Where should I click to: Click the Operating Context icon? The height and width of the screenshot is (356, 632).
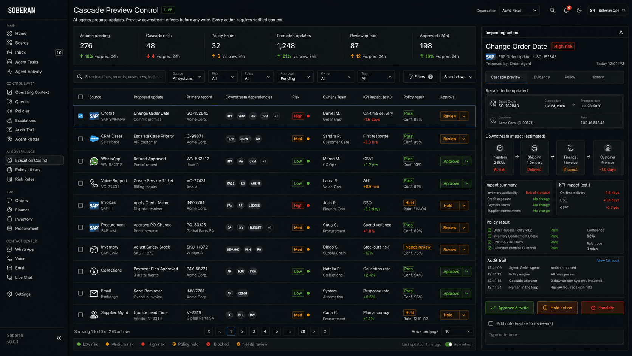point(10,92)
